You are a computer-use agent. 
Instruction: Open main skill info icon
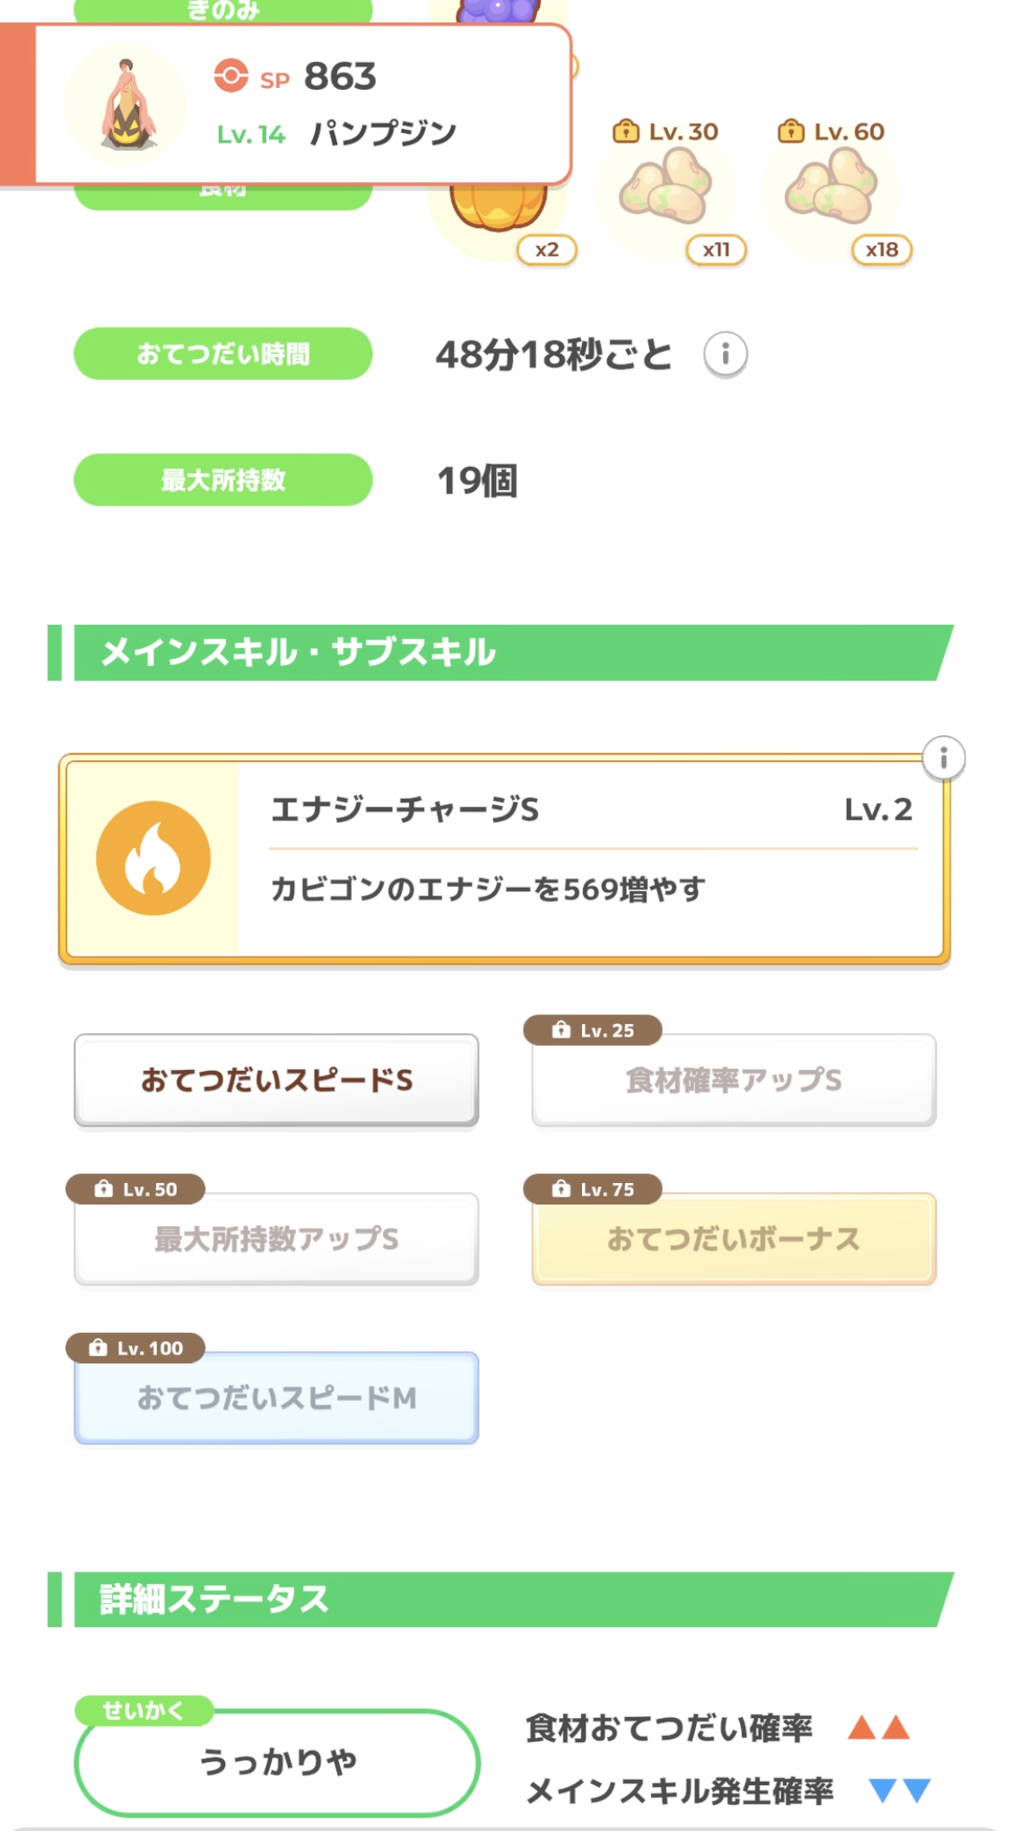pos(943,759)
